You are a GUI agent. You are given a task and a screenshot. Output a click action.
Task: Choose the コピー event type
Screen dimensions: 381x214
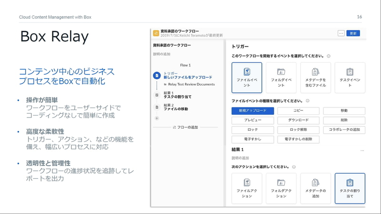298,111
